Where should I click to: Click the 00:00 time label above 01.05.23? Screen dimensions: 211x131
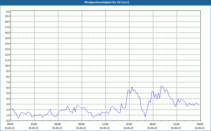[10, 124]
